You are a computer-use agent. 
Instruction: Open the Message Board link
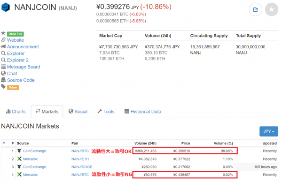tap(23, 67)
